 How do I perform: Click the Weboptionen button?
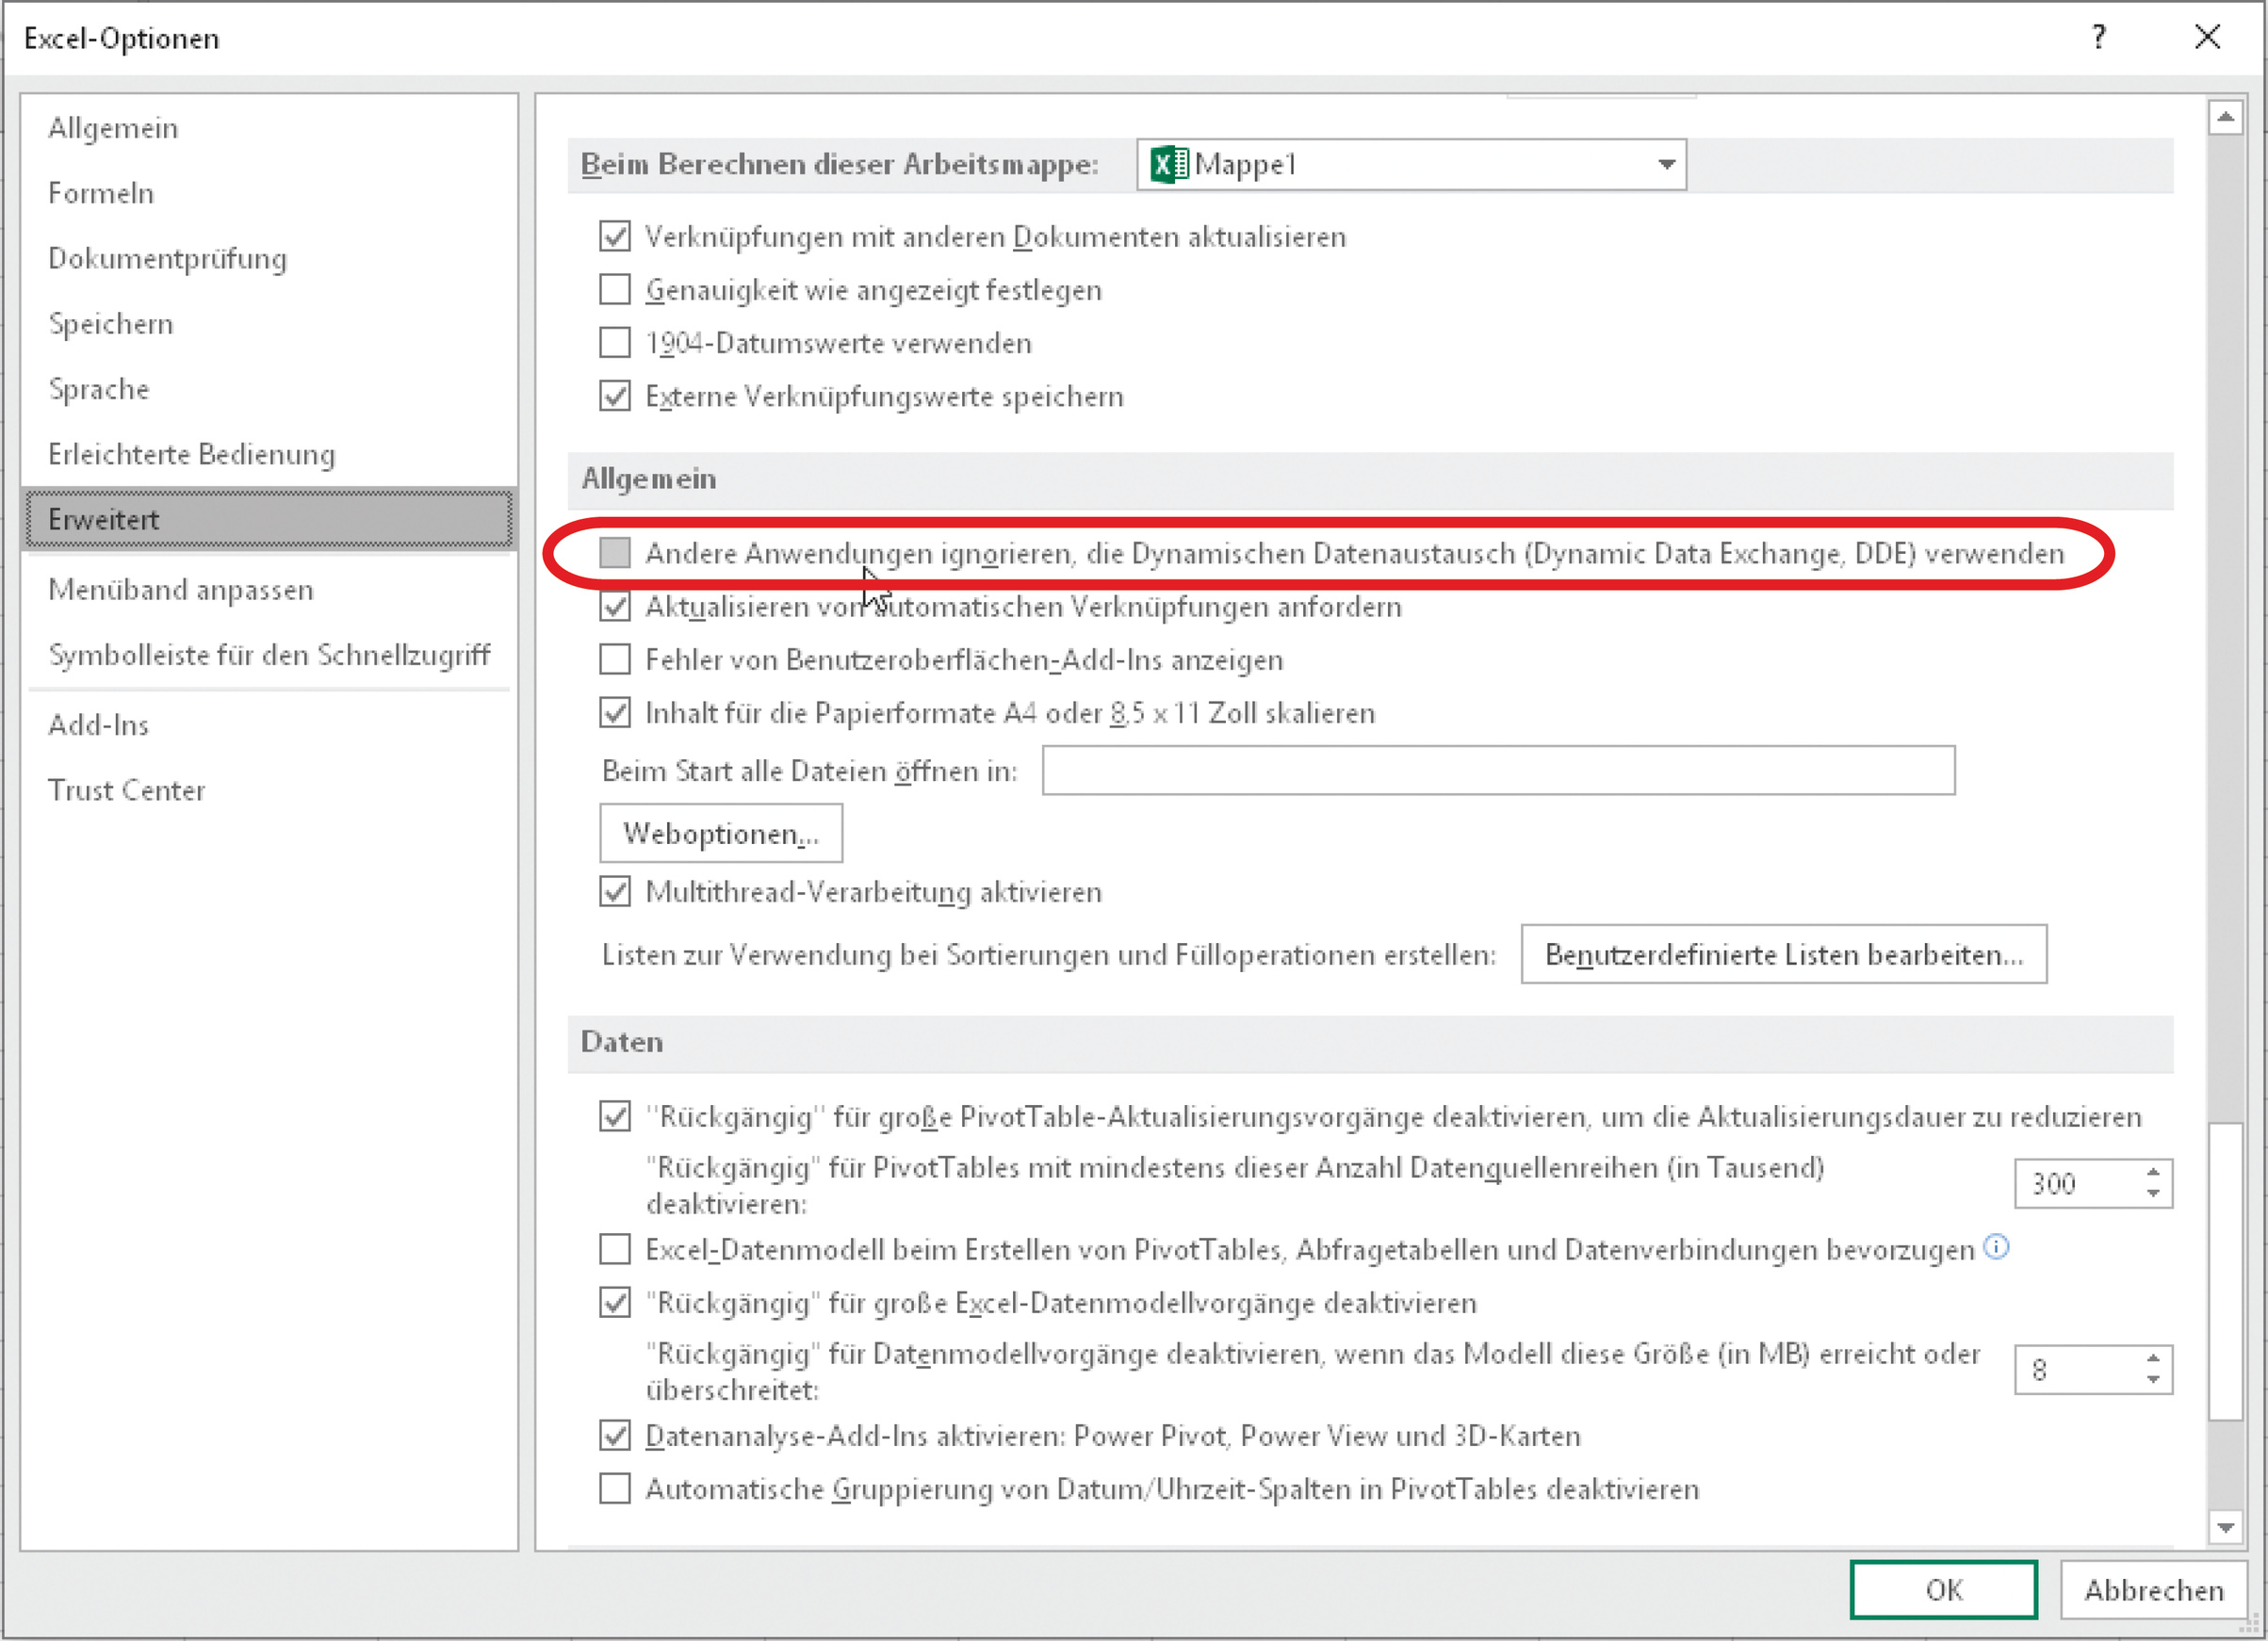pos(720,833)
